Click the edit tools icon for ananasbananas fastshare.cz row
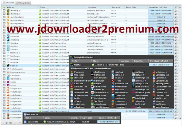 (176, 53)
